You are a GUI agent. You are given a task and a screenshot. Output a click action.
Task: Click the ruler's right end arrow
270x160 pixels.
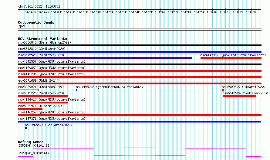click(261, 10)
